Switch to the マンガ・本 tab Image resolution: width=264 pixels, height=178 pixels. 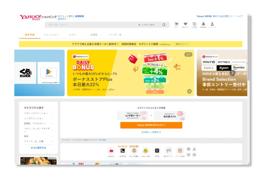tap(115, 35)
